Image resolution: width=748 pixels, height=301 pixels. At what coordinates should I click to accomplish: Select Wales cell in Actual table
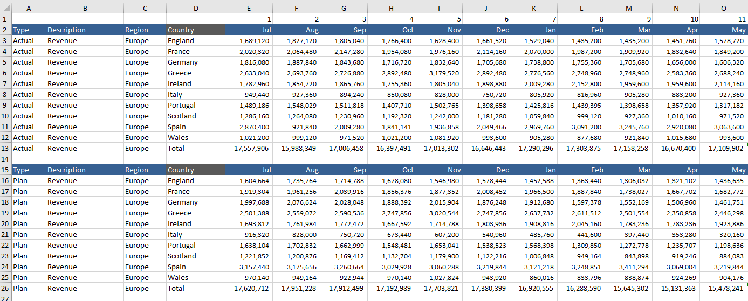point(196,138)
